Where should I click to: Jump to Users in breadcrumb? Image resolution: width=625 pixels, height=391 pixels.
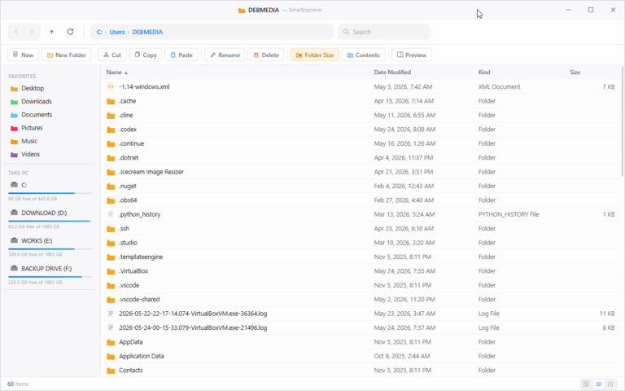click(117, 32)
